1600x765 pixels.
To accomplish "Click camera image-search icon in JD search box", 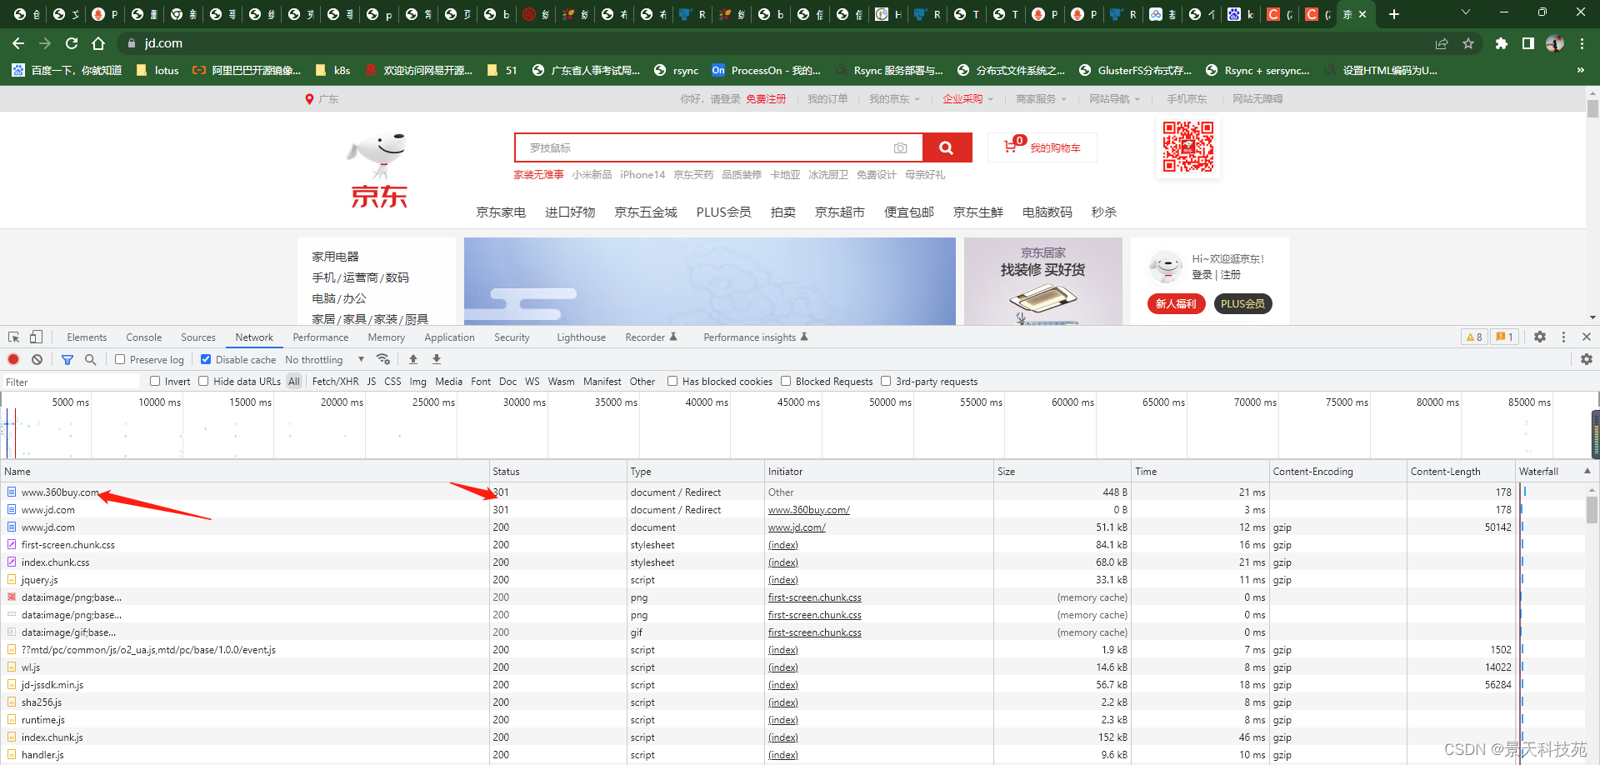I will click(x=901, y=147).
